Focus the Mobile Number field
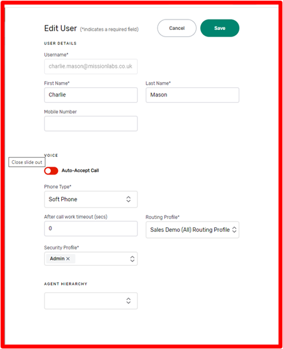Viewport: 283px width, 349px height. coord(91,123)
